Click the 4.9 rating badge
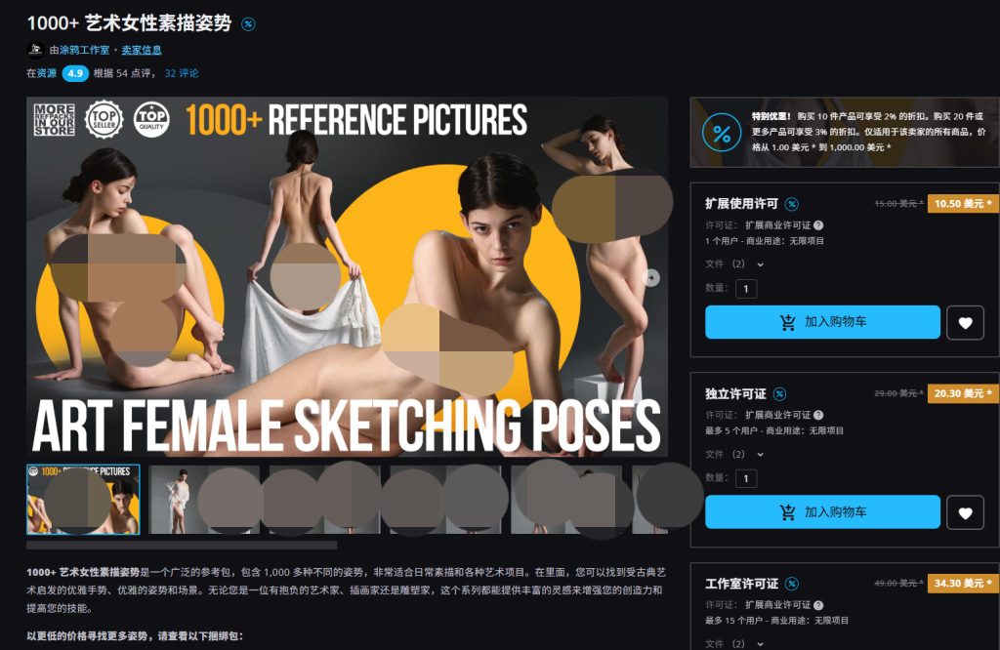Screen dimensions: 1000x650 75,72
